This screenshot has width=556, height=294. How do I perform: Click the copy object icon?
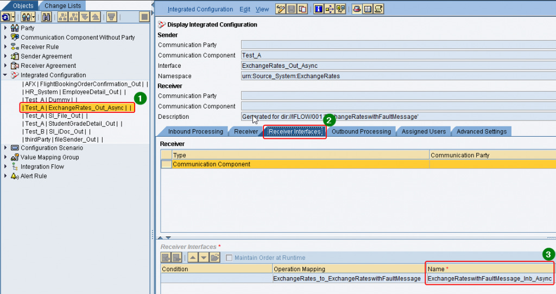point(302,9)
